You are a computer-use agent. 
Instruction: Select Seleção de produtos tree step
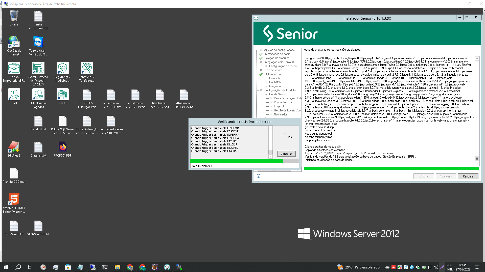click(x=277, y=58)
